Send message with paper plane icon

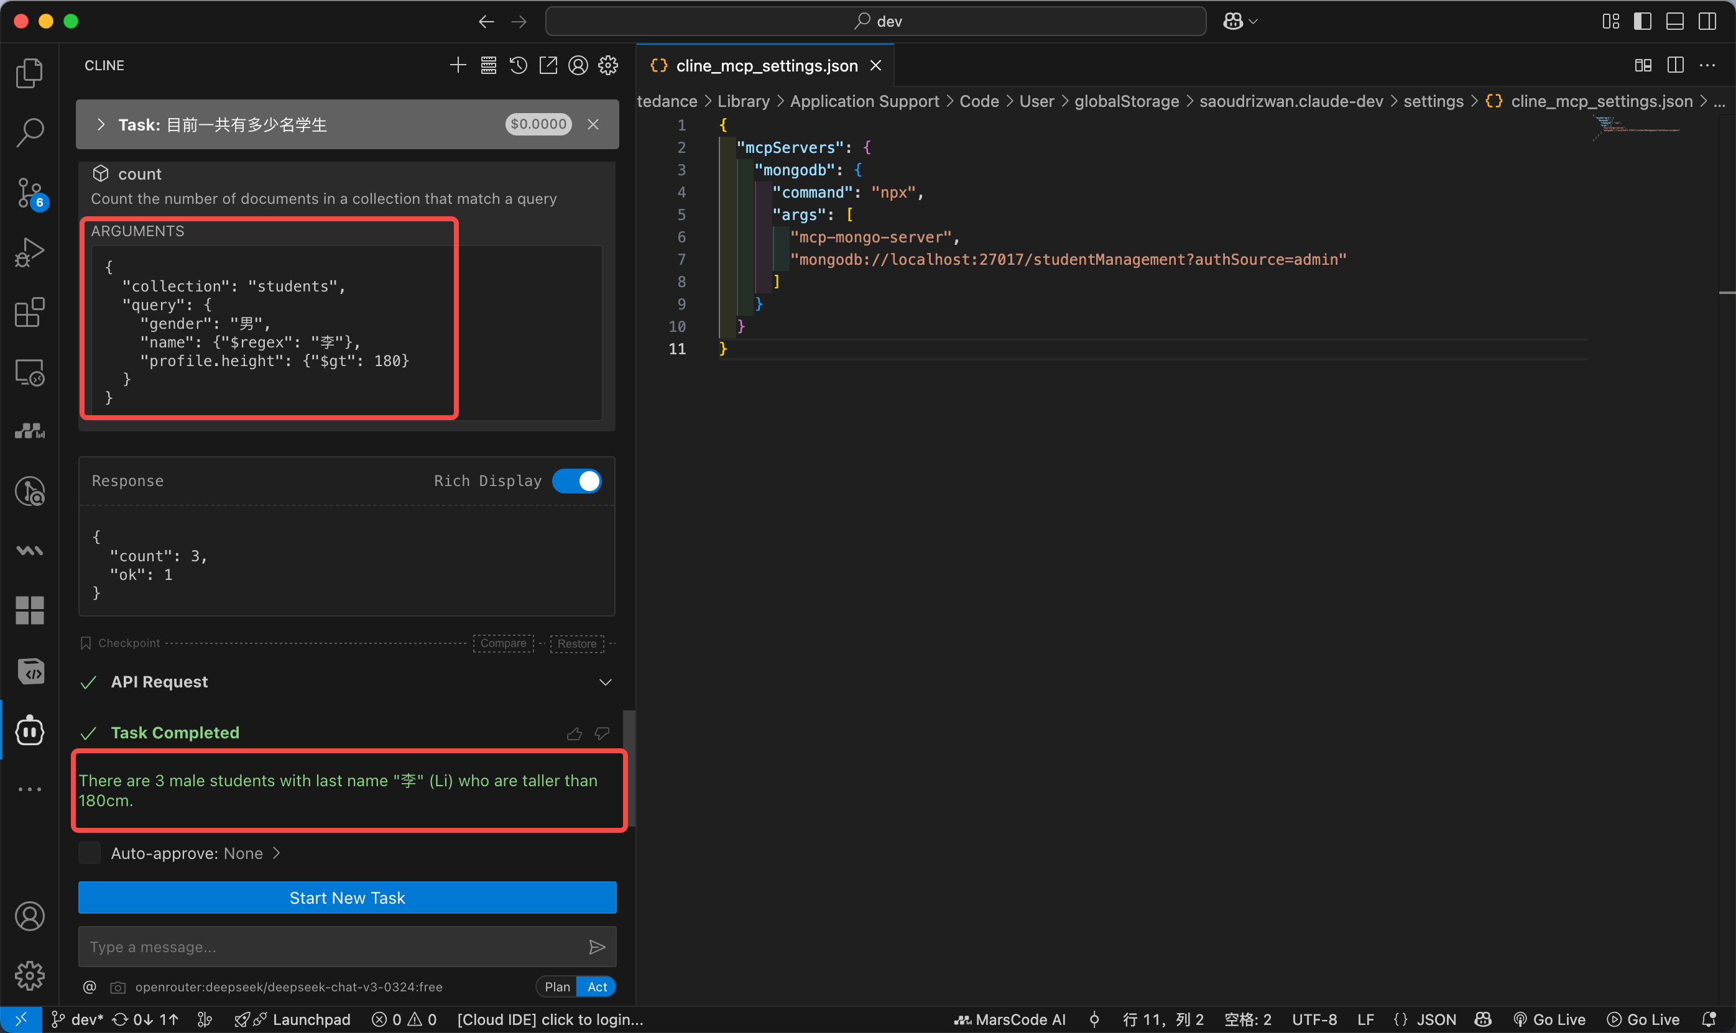(x=597, y=947)
